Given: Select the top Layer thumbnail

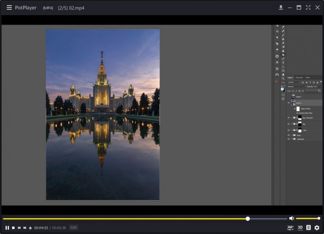Looking at the screenshot, I should click(293, 97).
